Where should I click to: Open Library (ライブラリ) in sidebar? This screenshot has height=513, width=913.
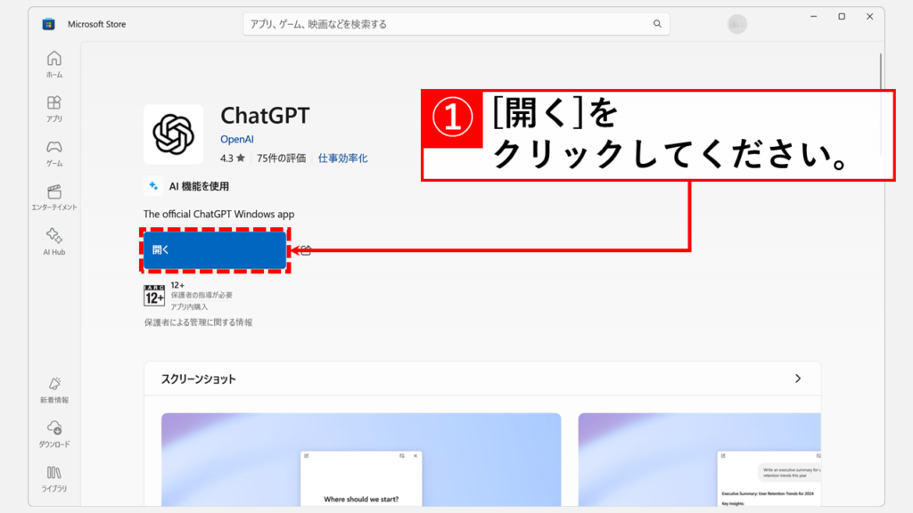(54, 477)
